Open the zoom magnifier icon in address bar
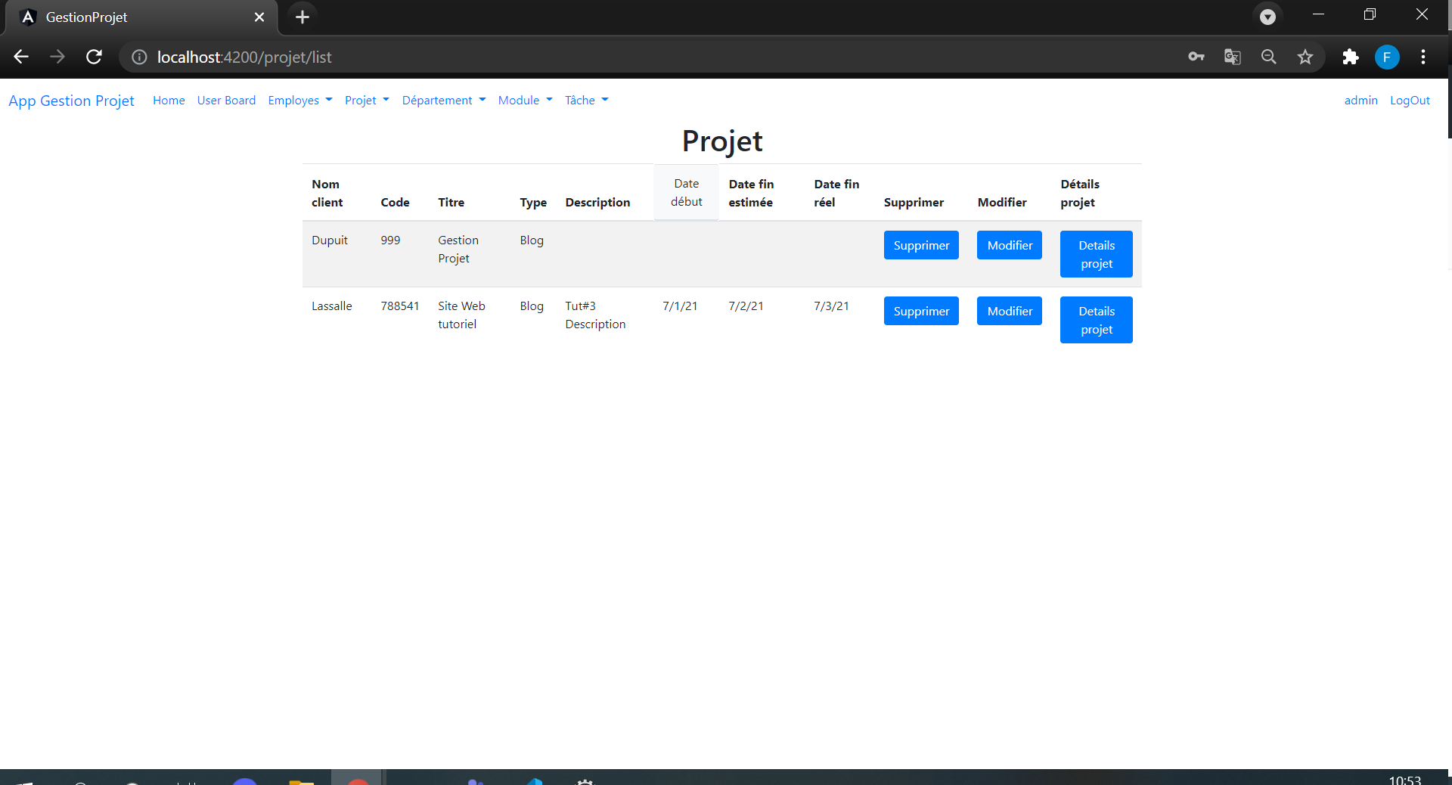 [x=1268, y=57]
